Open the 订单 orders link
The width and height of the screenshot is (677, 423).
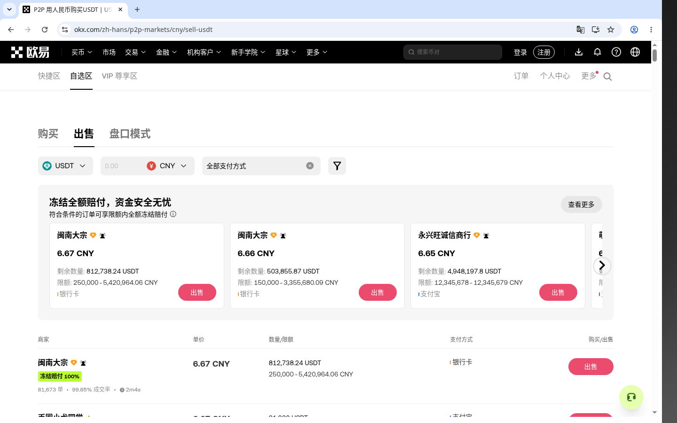[x=521, y=76]
